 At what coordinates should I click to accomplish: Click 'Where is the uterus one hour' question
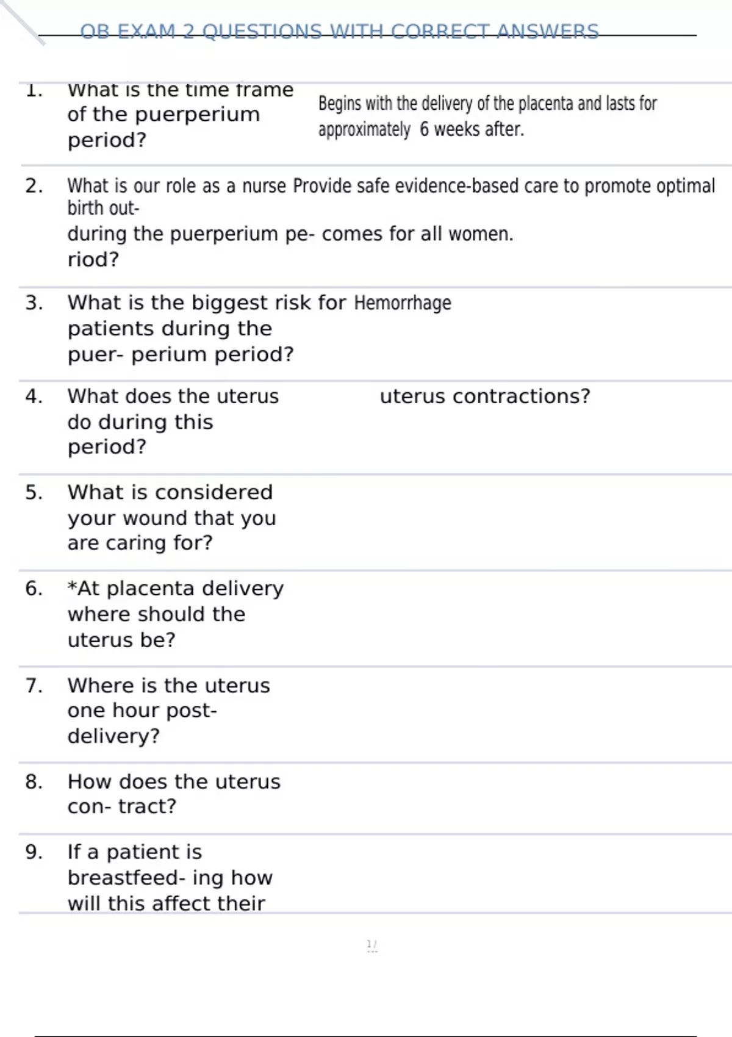[168, 711]
